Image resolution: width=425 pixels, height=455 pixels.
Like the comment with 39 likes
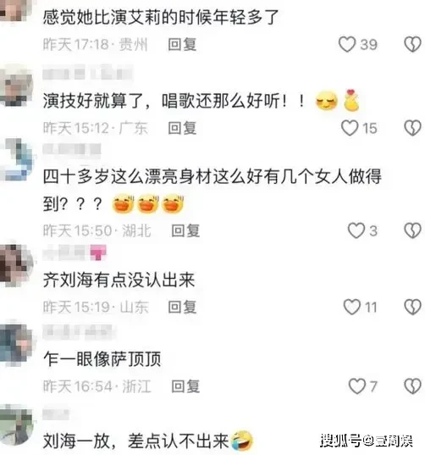[x=347, y=44]
